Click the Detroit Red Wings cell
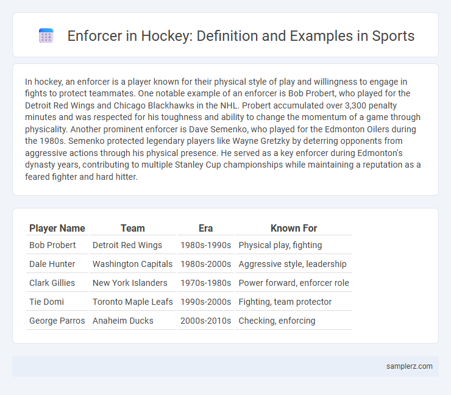Image resolution: width=451 pixels, height=395 pixels. 133,245
